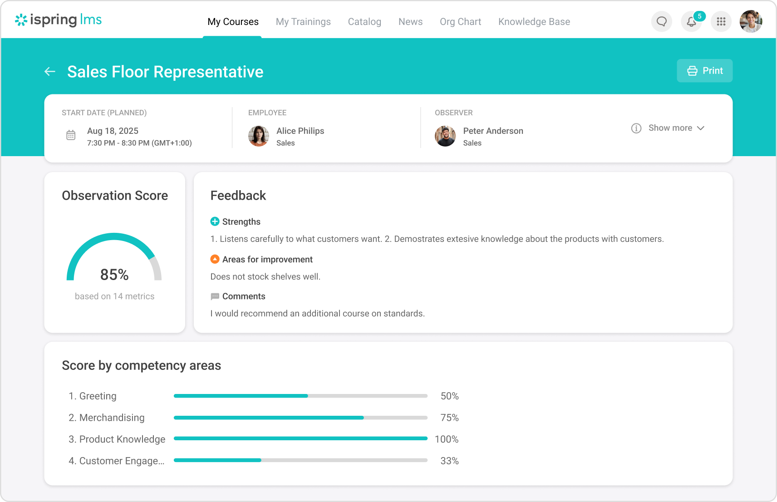Click the calendar icon by start date
The height and width of the screenshot is (502, 777).
point(71,135)
